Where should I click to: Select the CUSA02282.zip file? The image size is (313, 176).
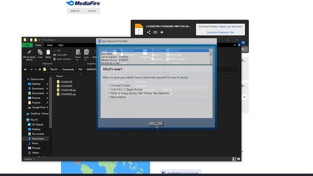pyautogui.click(x=67, y=94)
